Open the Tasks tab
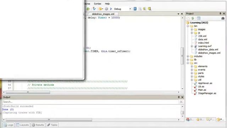The image size is (227, 128). pos(52,125)
